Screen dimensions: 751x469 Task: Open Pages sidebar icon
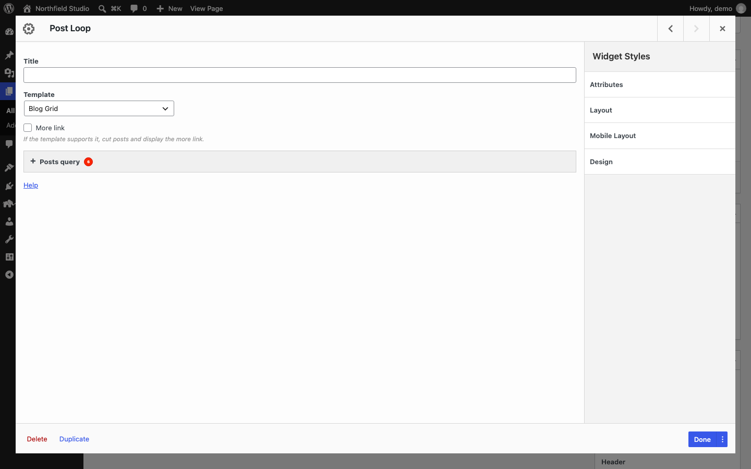coord(9,91)
